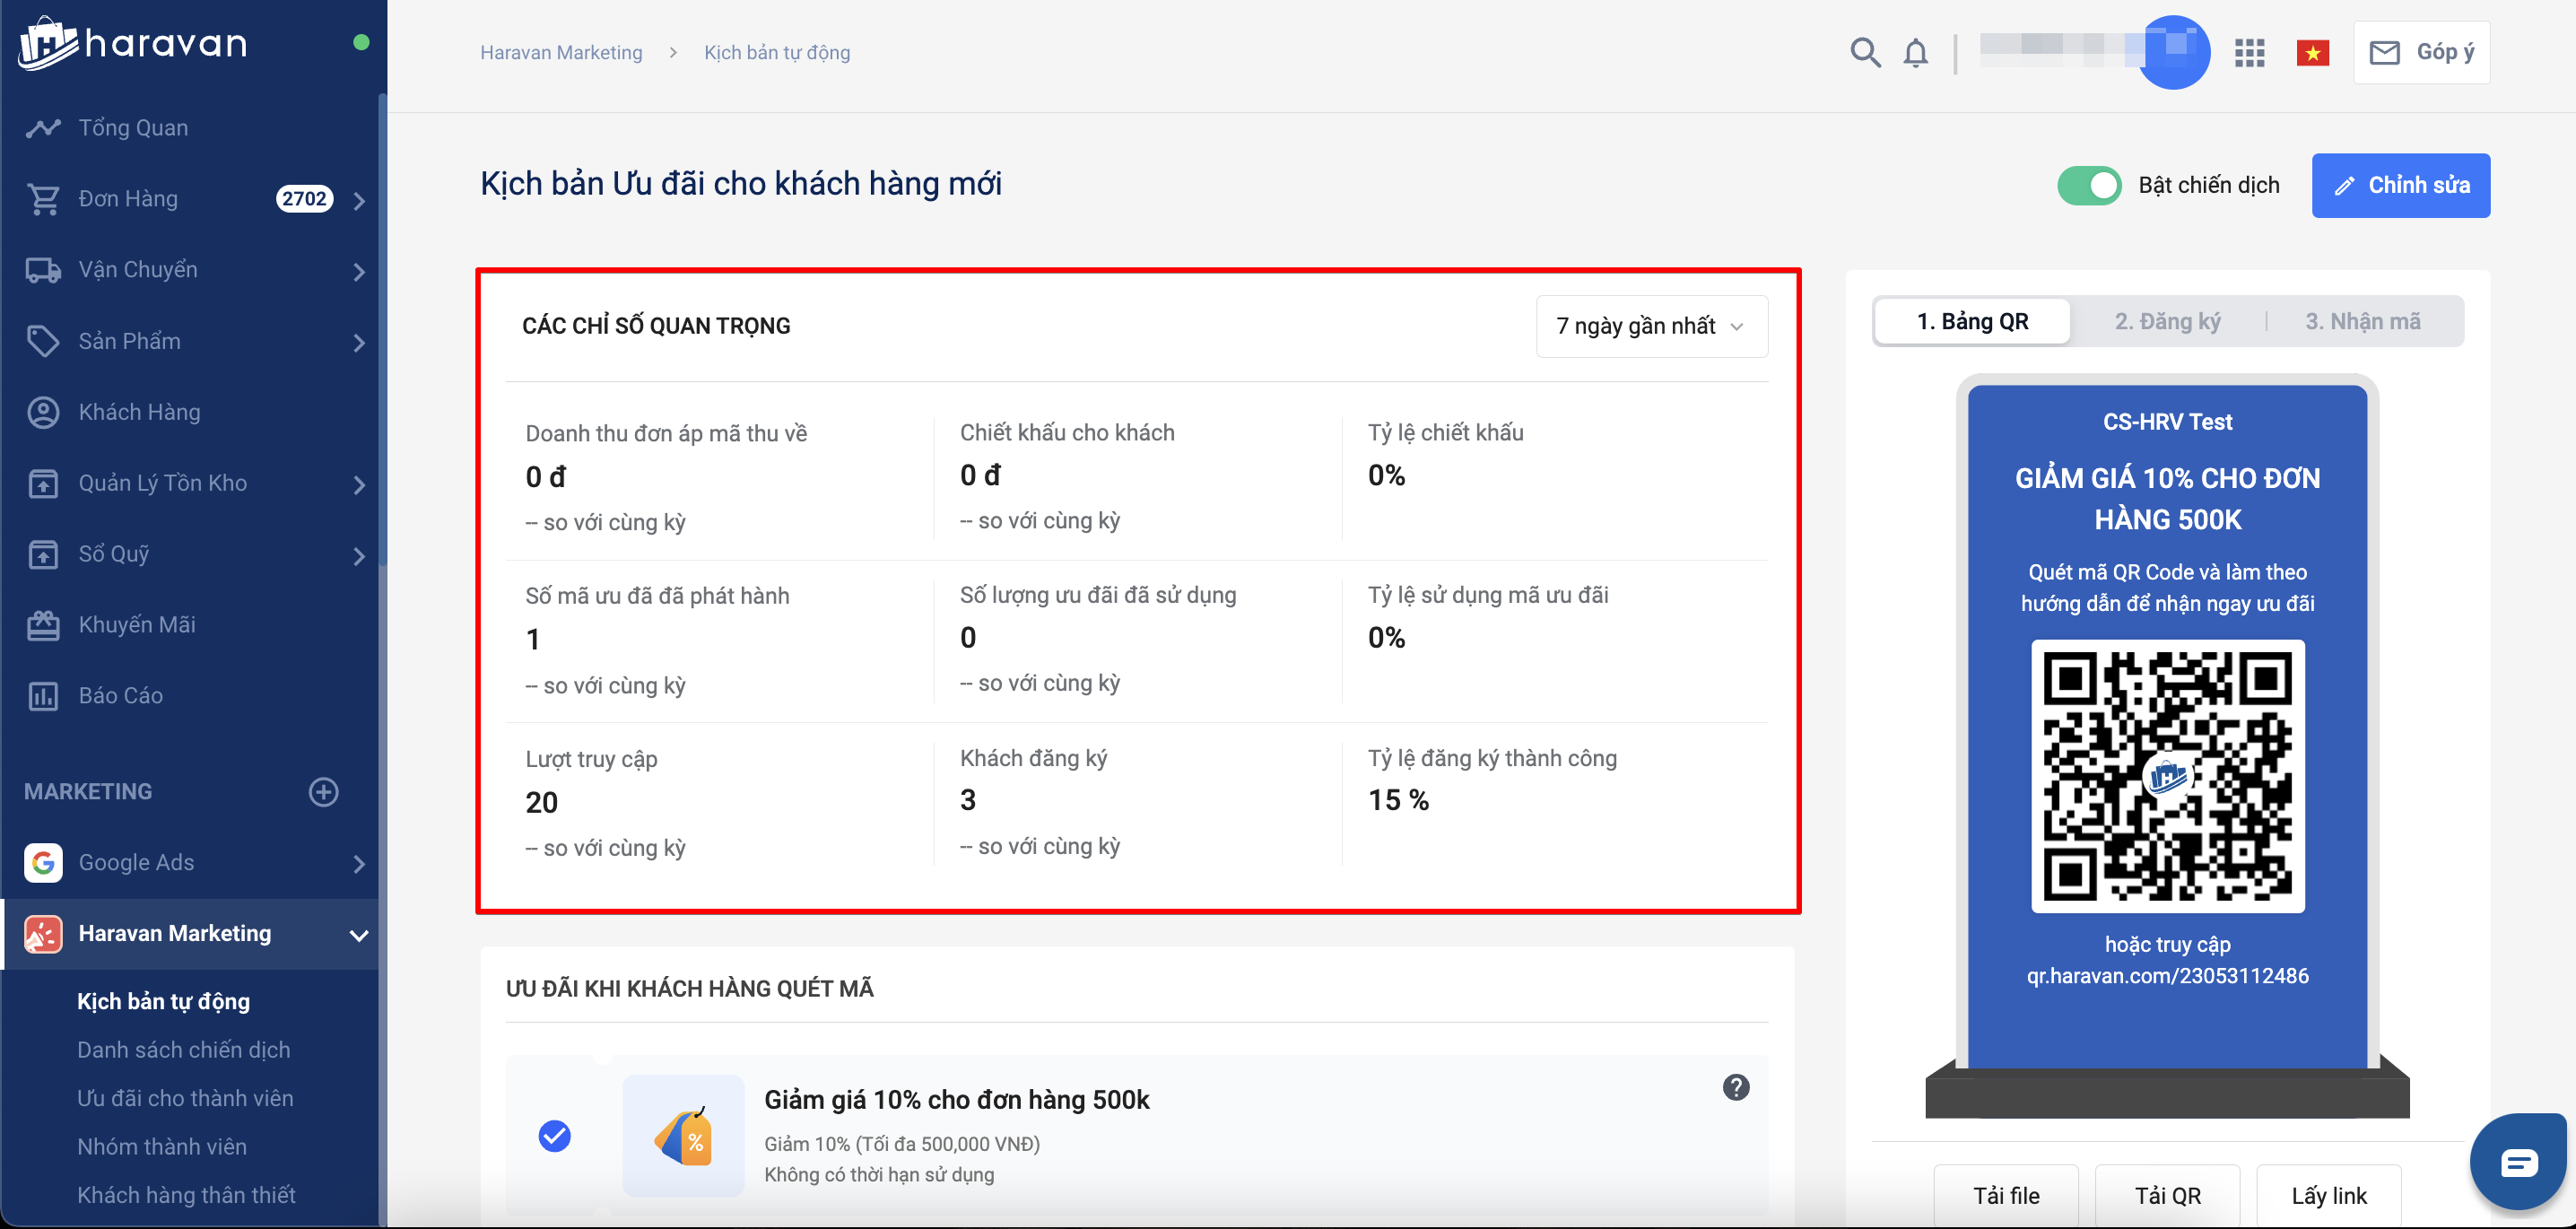Click the Google Ads logo icon
The image size is (2576, 1229).
point(43,863)
